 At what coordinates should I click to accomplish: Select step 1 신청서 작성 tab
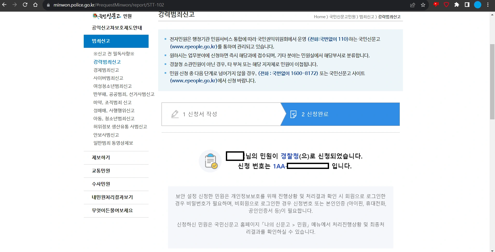[x=221, y=114]
